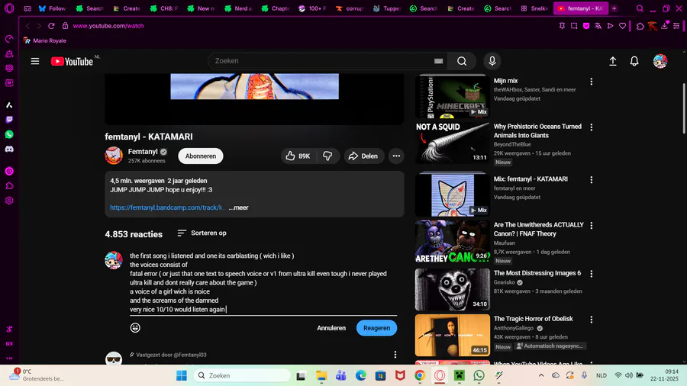Image resolution: width=687 pixels, height=386 pixels.
Task: Go to YouTube home via logo
Action: [72, 61]
